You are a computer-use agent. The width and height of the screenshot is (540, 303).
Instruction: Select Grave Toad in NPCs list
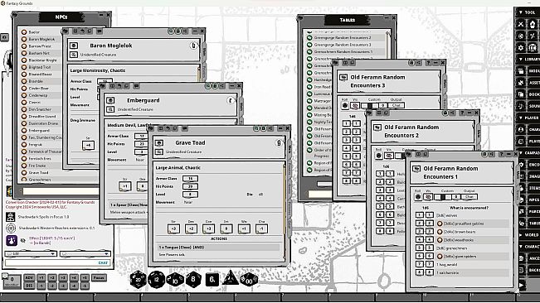(38, 173)
